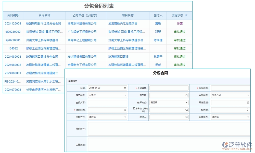Increase 预付款 with the stepper arrow
255x153 pixels.
[248, 109]
